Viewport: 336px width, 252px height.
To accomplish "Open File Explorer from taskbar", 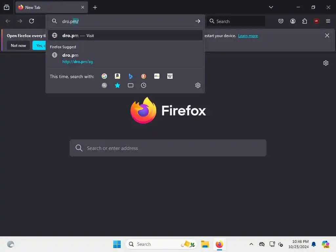I will [205, 244].
